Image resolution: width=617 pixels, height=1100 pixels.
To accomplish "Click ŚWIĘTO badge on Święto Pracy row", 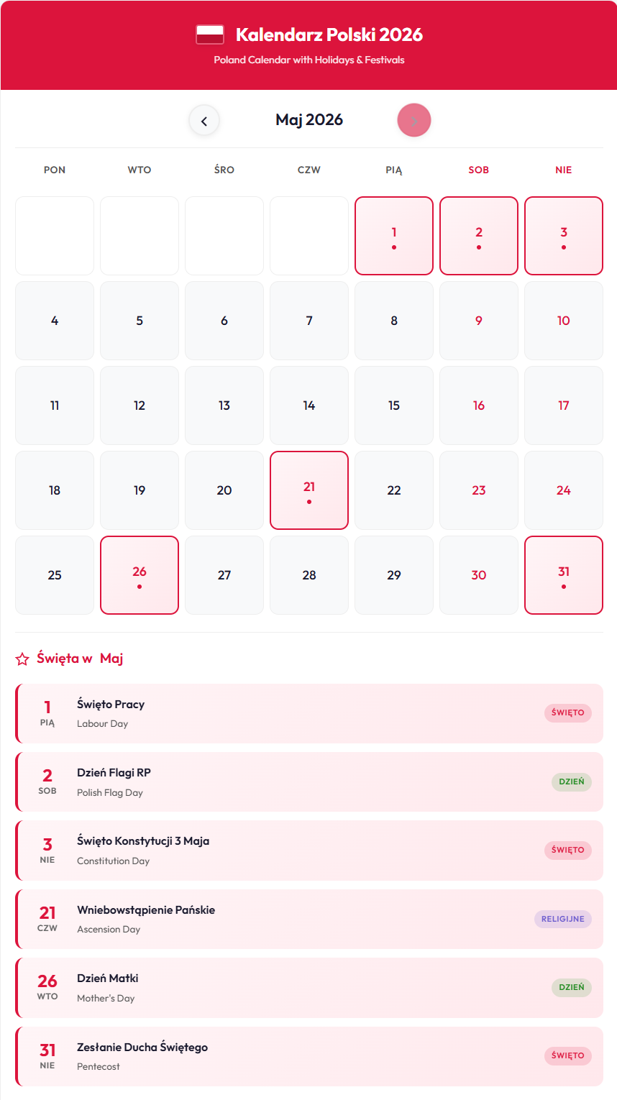I will pyautogui.click(x=567, y=713).
